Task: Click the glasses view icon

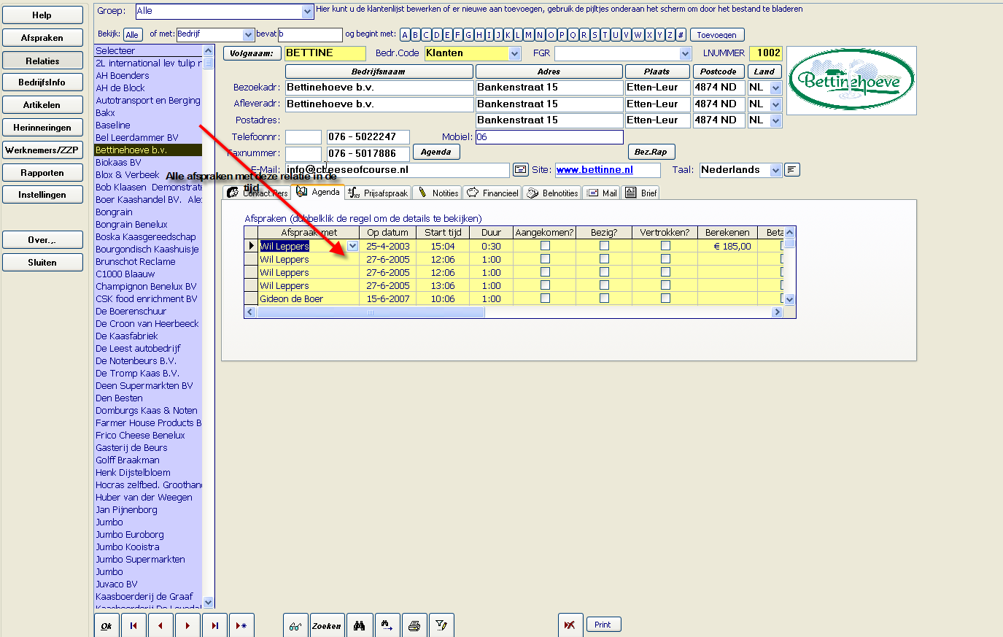Action: [295, 626]
